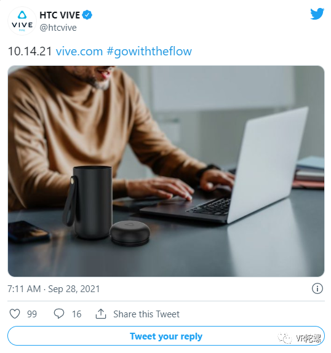Open the HTC VIVE profile avatar

click(x=22, y=21)
